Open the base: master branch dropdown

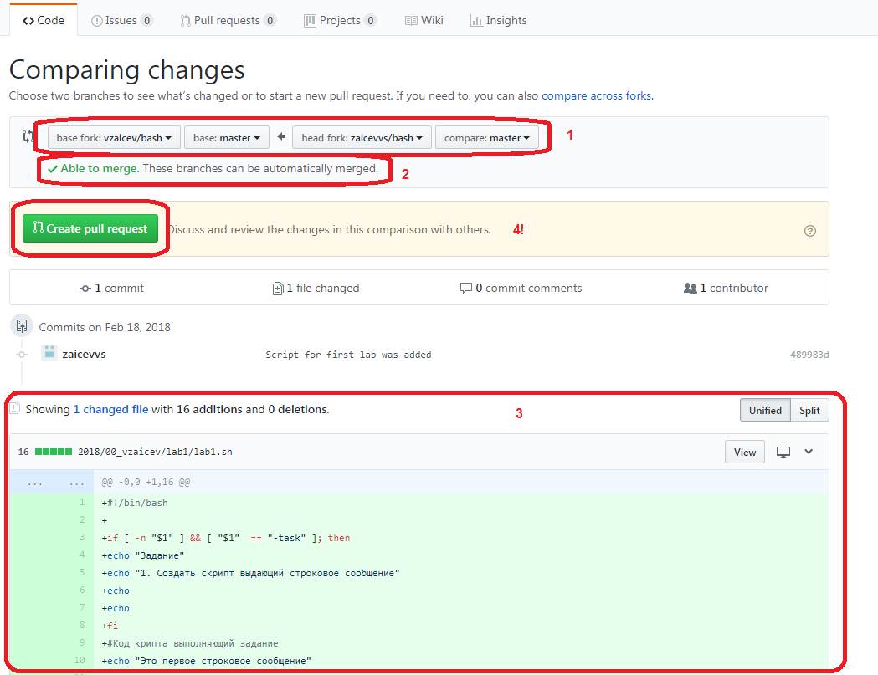pyautogui.click(x=226, y=138)
